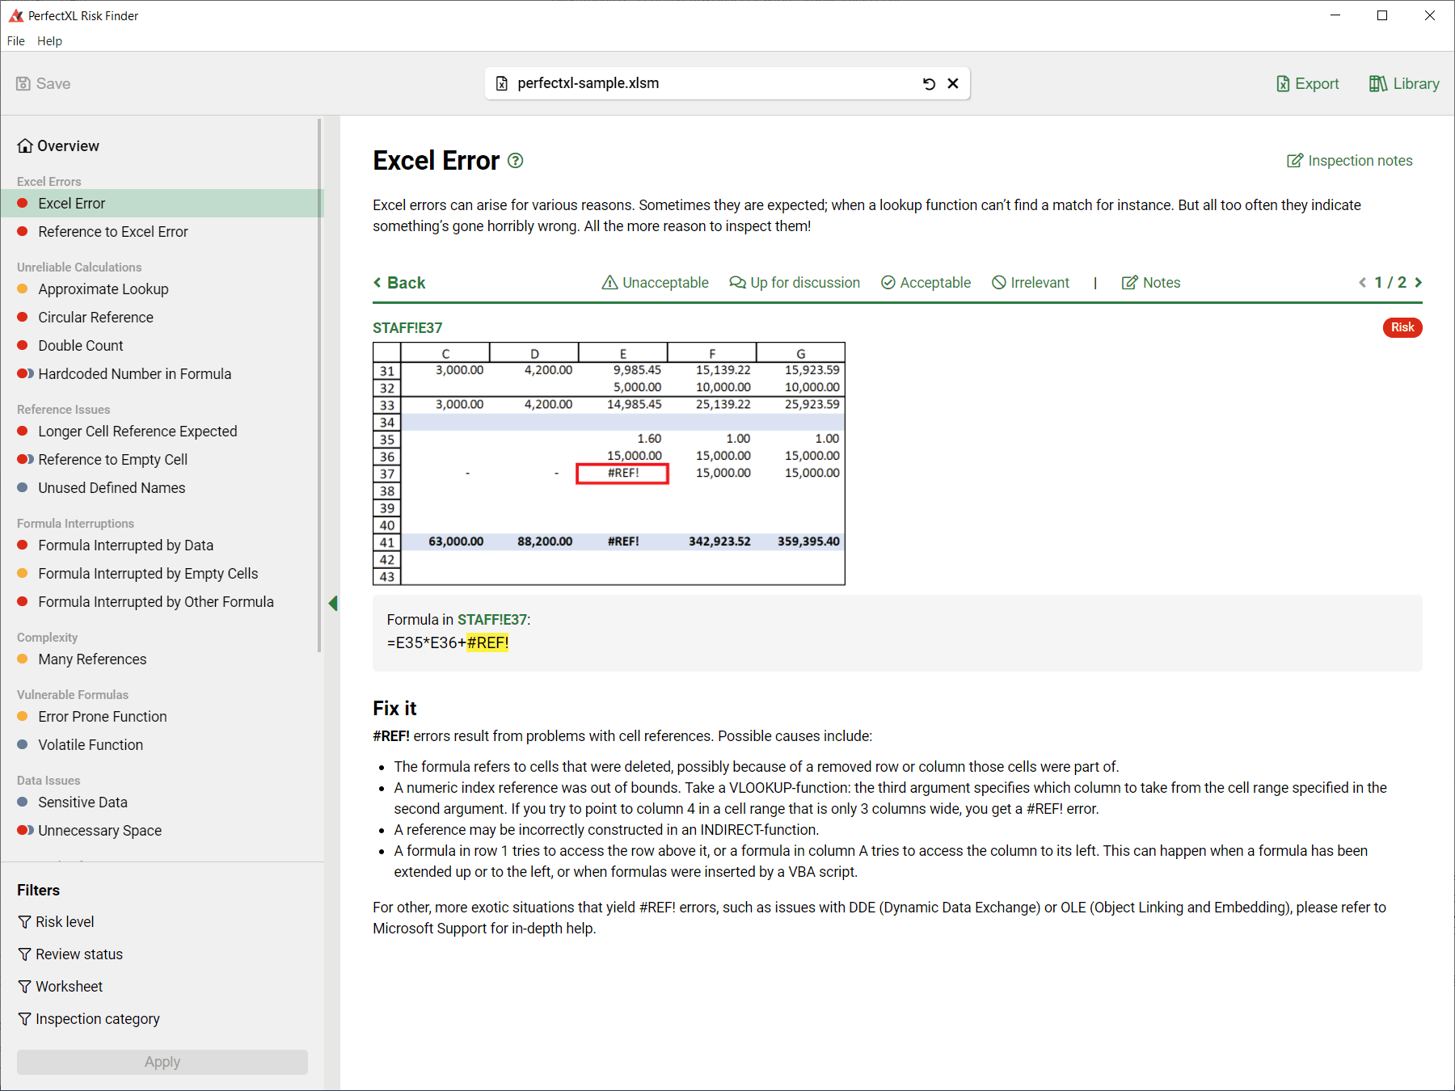
Task: Open the File menu
Action: (16, 41)
